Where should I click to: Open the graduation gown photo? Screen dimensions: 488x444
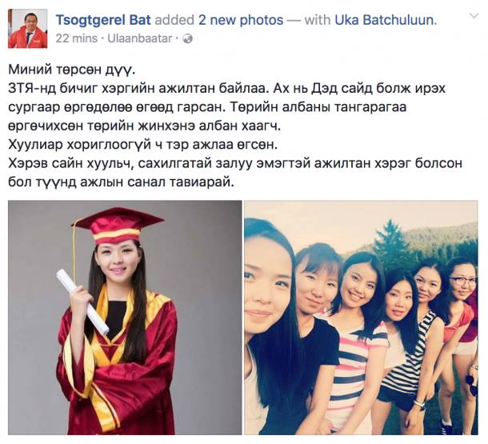tap(125, 318)
